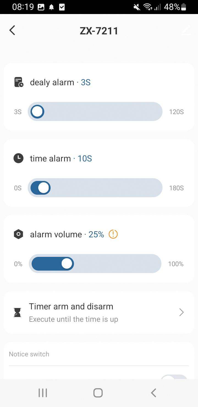Open recent apps from navigation bar
The width and height of the screenshot is (198, 407).
point(43,393)
